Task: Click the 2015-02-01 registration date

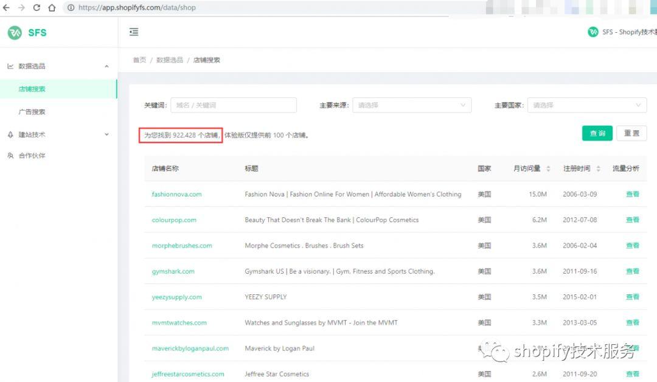Action: [x=580, y=297]
